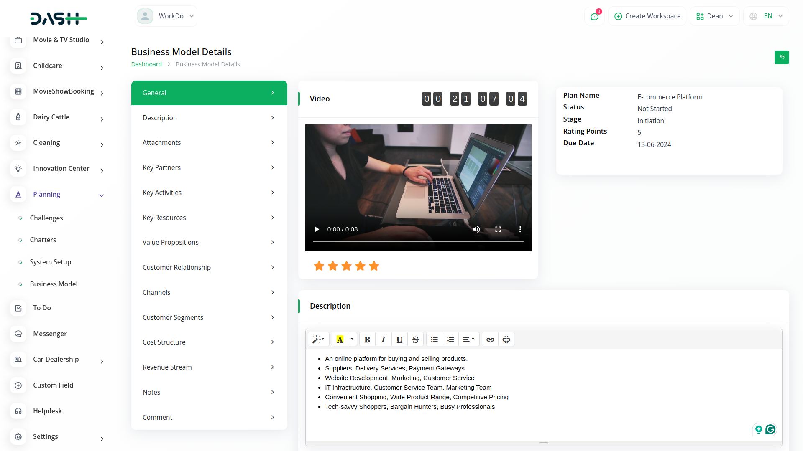This screenshot has width=803, height=451.
Task: Click the bold formatting icon
Action: 367,340
